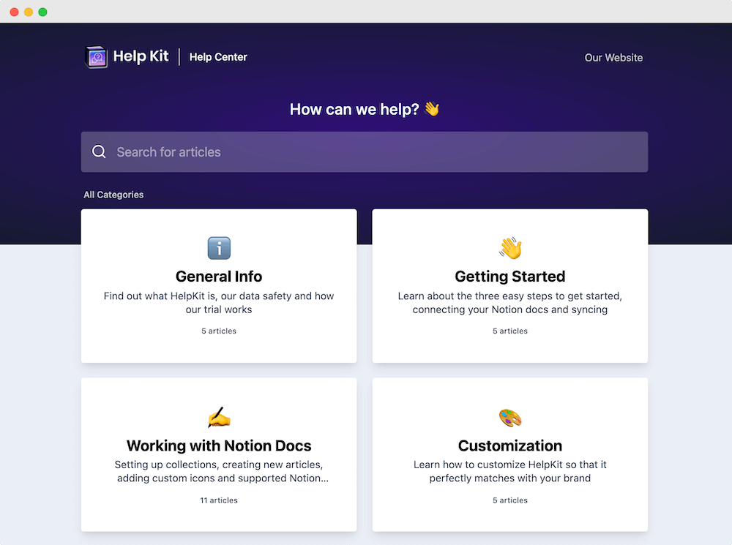The height and width of the screenshot is (545, 732).
Task: Click the HelpKit cube logo icon
Action: (97, 57)
